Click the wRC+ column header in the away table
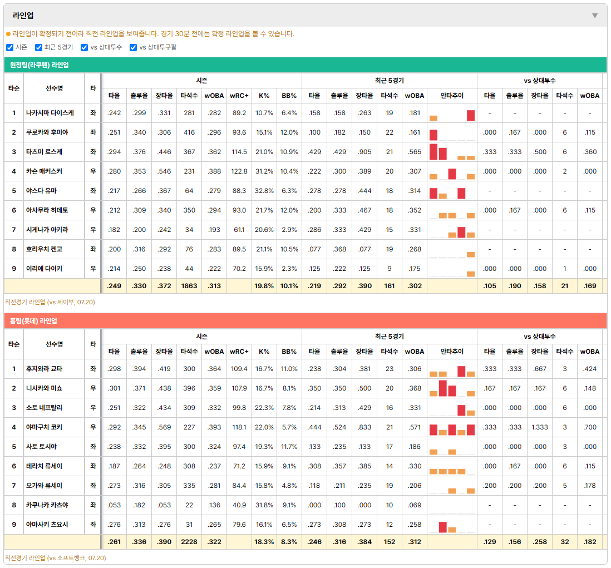The image size is (611, 568). pos(239,96)
